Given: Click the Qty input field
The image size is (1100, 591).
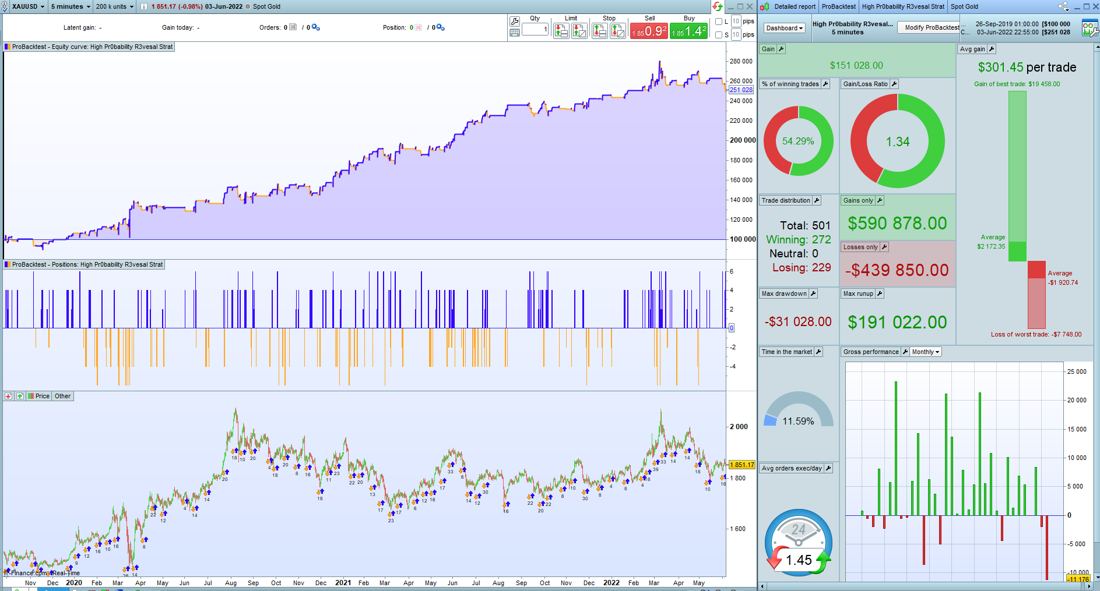Looking at the screenshot, I should tap(536, 29).
